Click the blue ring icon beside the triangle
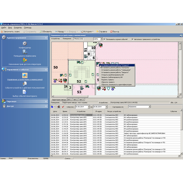Viewport: 183px width, 183px height. coord(113,88)
